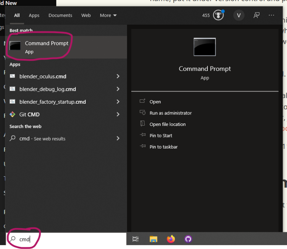Open Command Prompt from the preview pane

point(155,102)
